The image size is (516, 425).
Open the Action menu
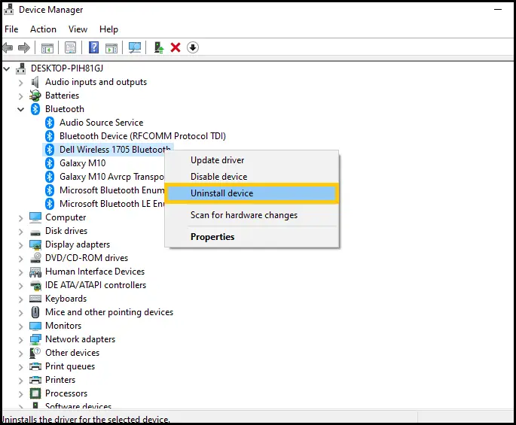pyautogui.click(x=43, y=29)
